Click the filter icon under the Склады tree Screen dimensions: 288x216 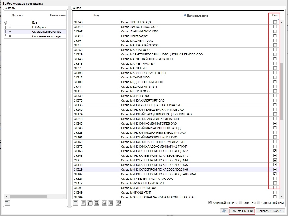click(x=7, y=203)
